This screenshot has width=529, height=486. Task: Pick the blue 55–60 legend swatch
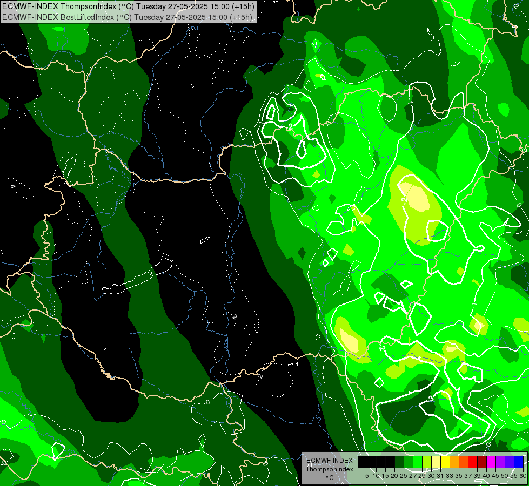519,462
